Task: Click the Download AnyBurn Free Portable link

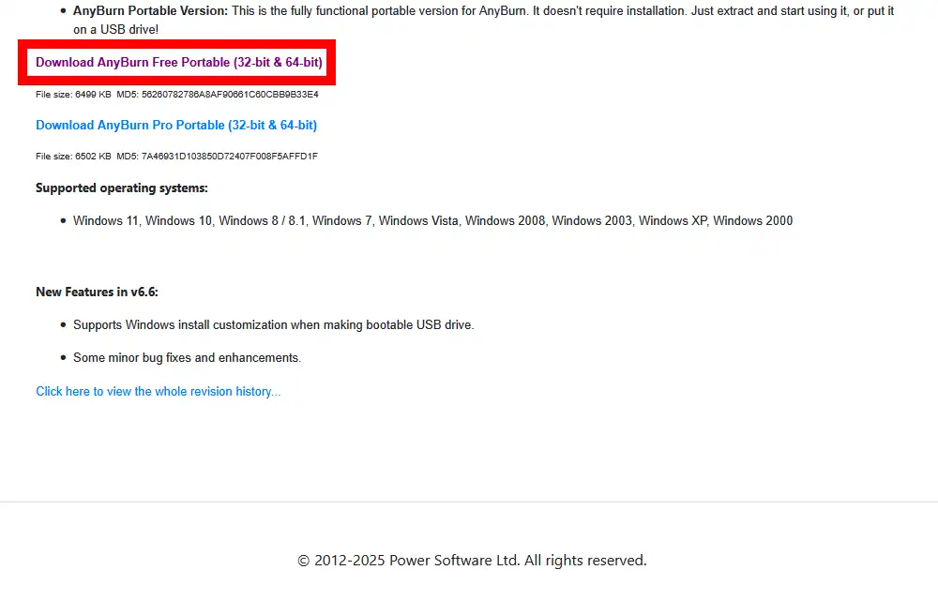Action: tap(179, 63)
